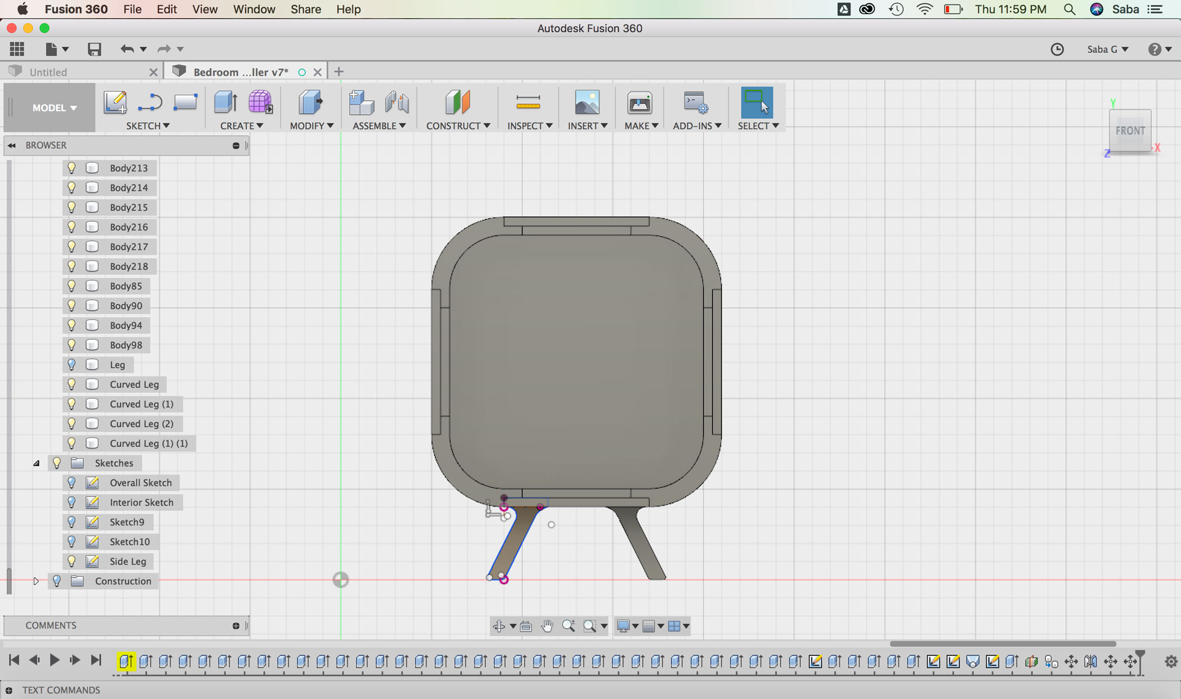Show the Overall Sketch lightbulb
The width and height of the screenshot is (1181, 699).
pyautogui.click(x=71, y=483)
